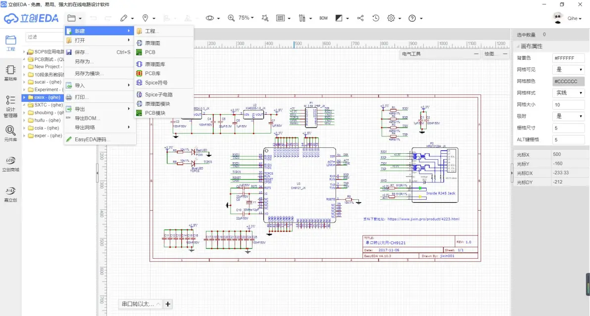Create new PCB库 from submenu

(x=164, y=73)
